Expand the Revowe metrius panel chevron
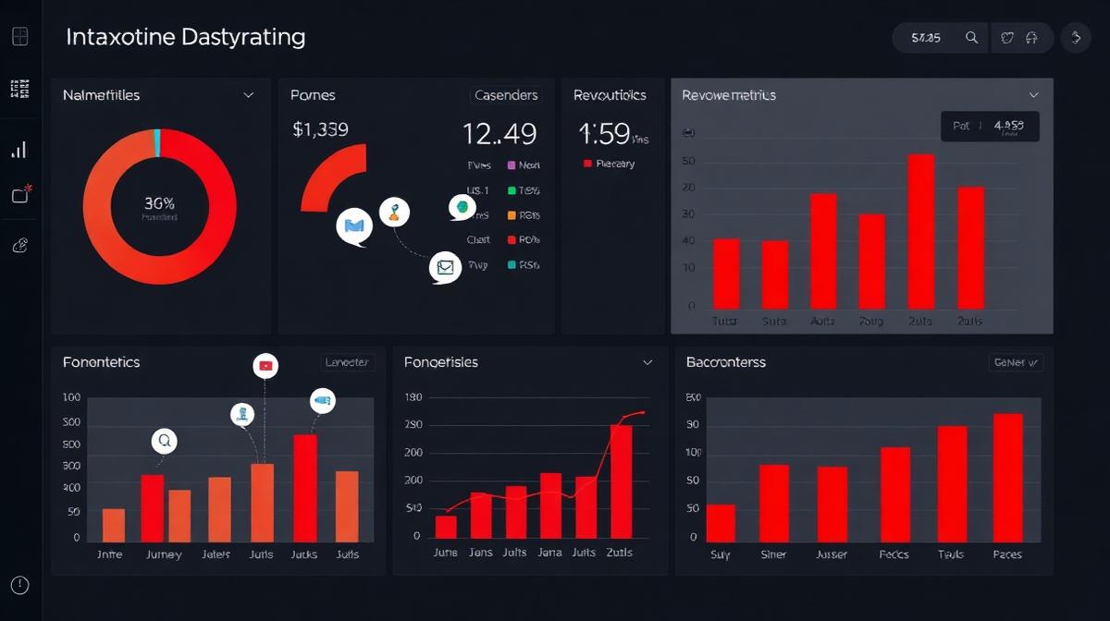Screen dimensions: 1110x621 tap(1033, 95)
